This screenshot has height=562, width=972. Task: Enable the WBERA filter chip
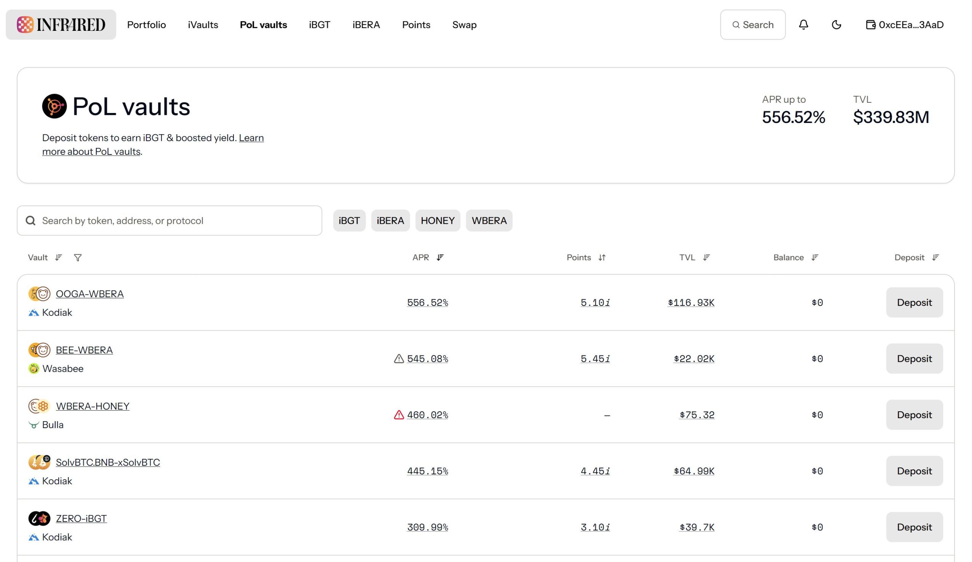tap(489, 221)
